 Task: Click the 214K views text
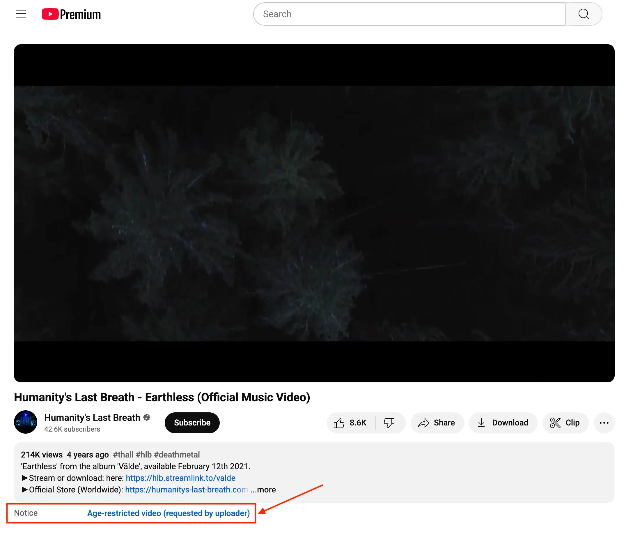[42, 455]
